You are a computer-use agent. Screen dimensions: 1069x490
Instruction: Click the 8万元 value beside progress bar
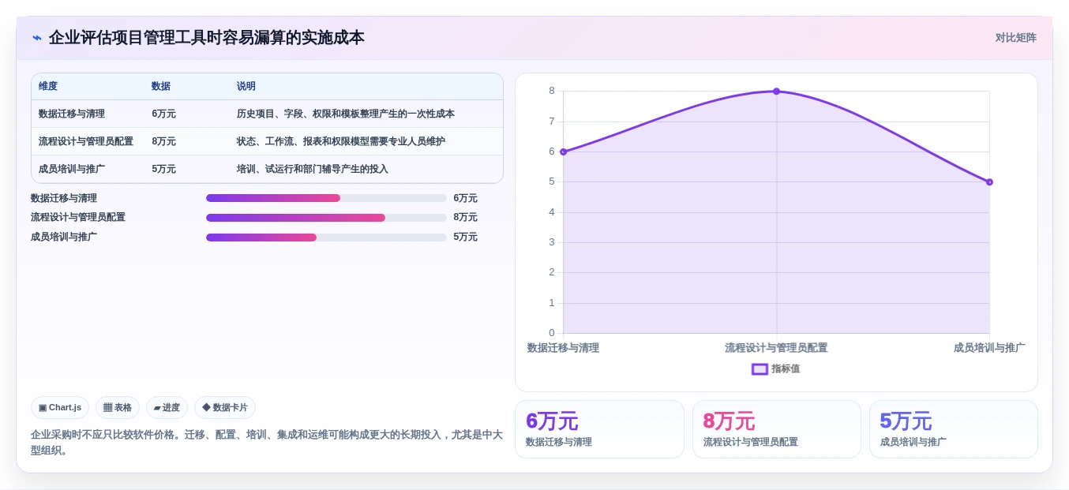pos(466,217)
